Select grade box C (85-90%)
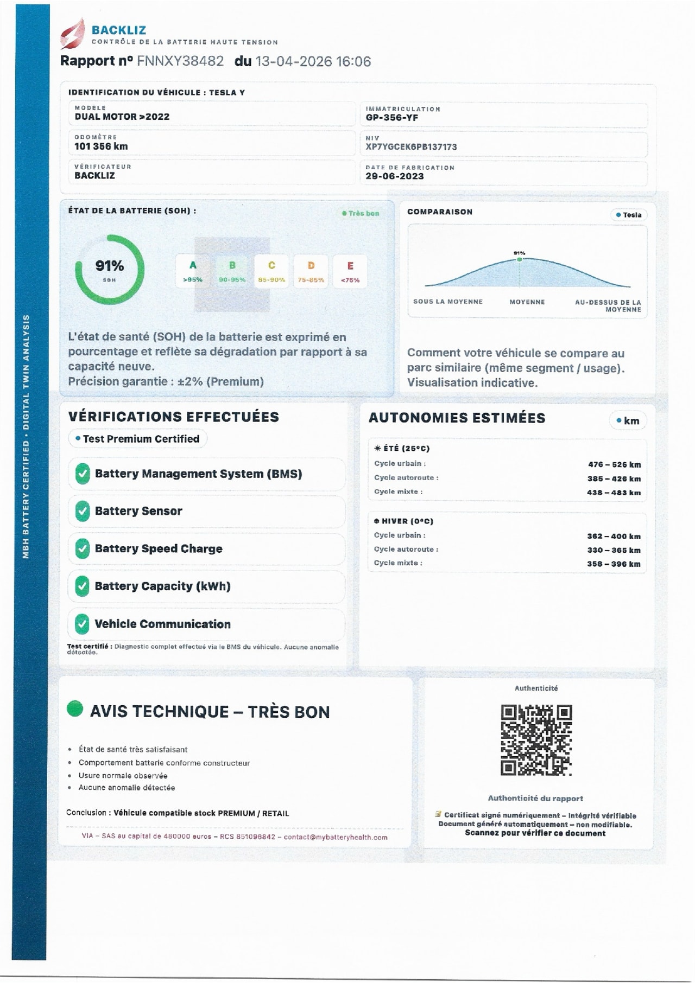Viewport: 695px width, 983px height. point(271,271)
